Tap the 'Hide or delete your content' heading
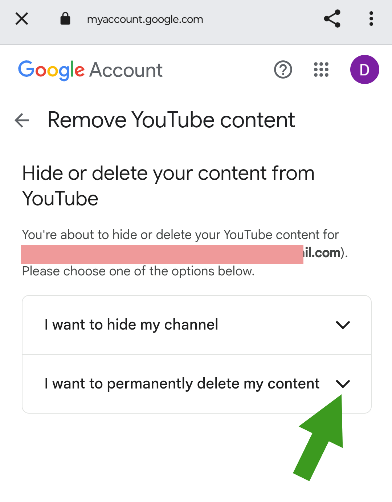The image size is (392, 502). [168, 186]
